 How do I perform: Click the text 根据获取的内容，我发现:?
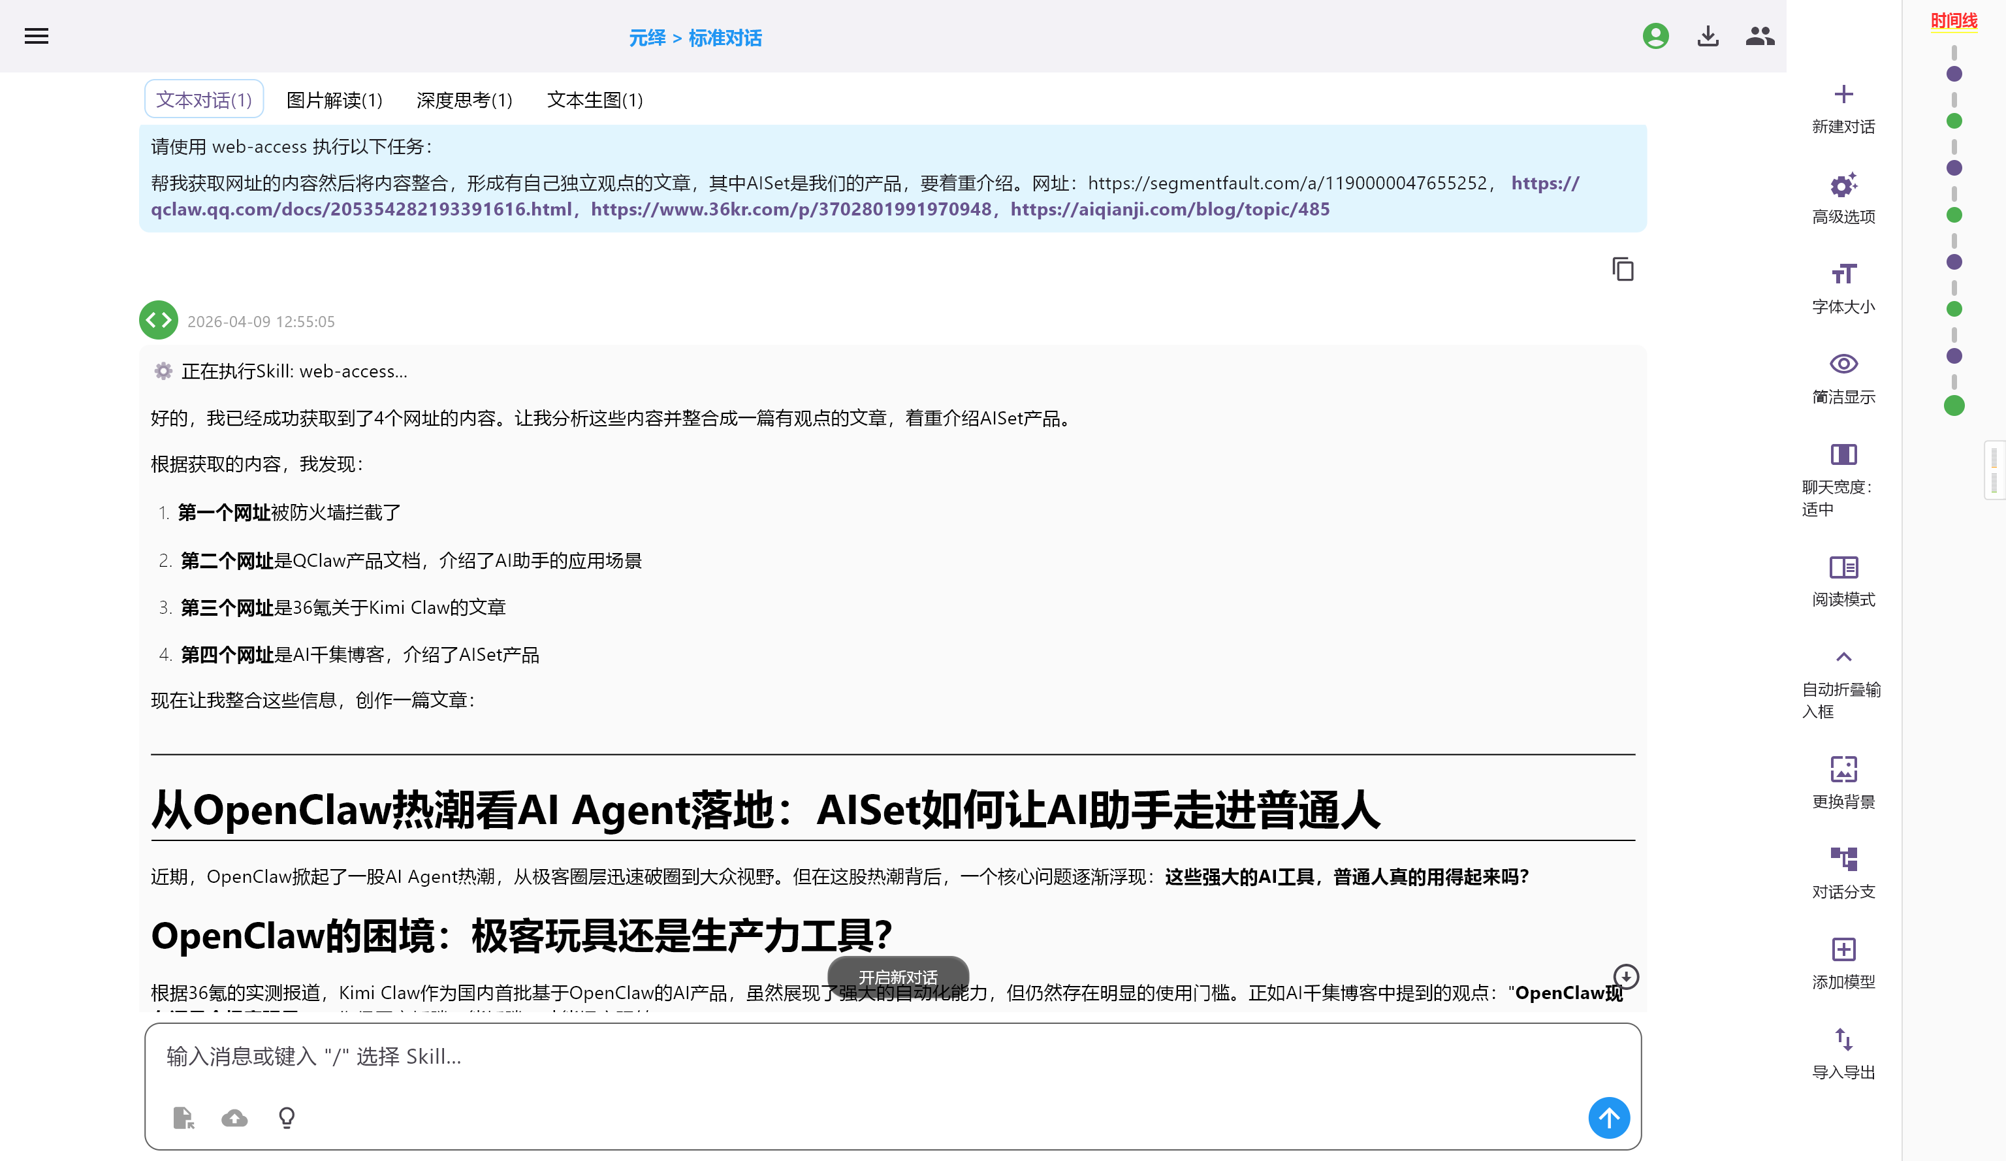pyautogui.click(x=258, y=464)
